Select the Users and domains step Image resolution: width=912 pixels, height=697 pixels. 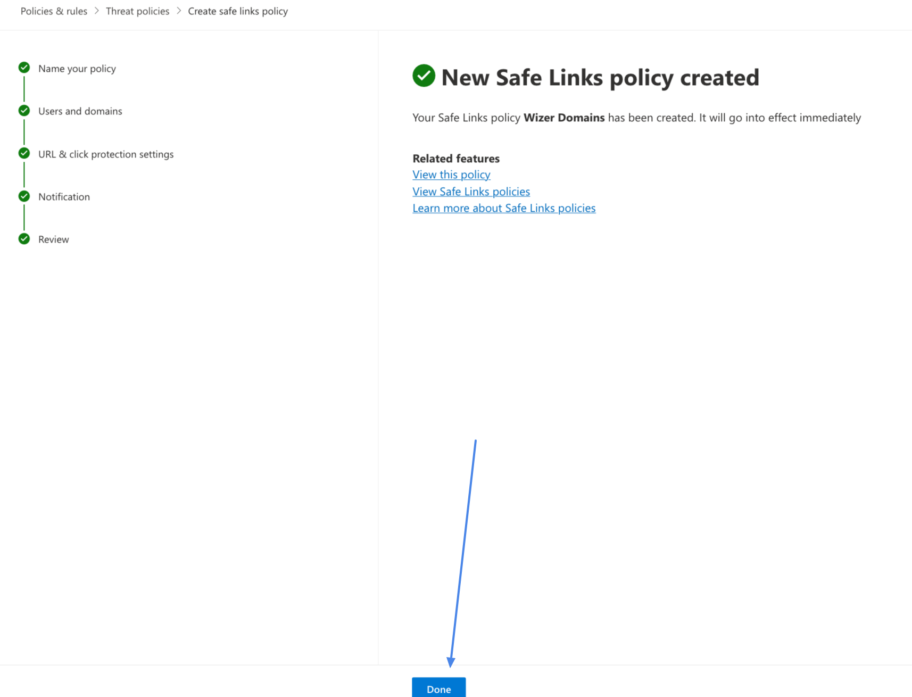coord(80,111)
